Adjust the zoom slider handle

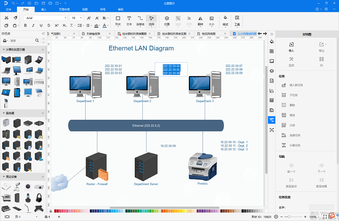tap(289, 217)
